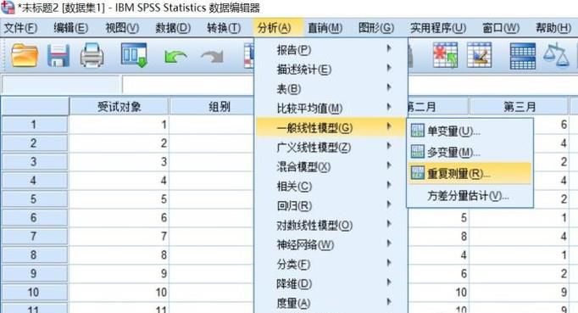578x313 pixels.
Task: Select row header number 1
Action: [x=34, y=125]
